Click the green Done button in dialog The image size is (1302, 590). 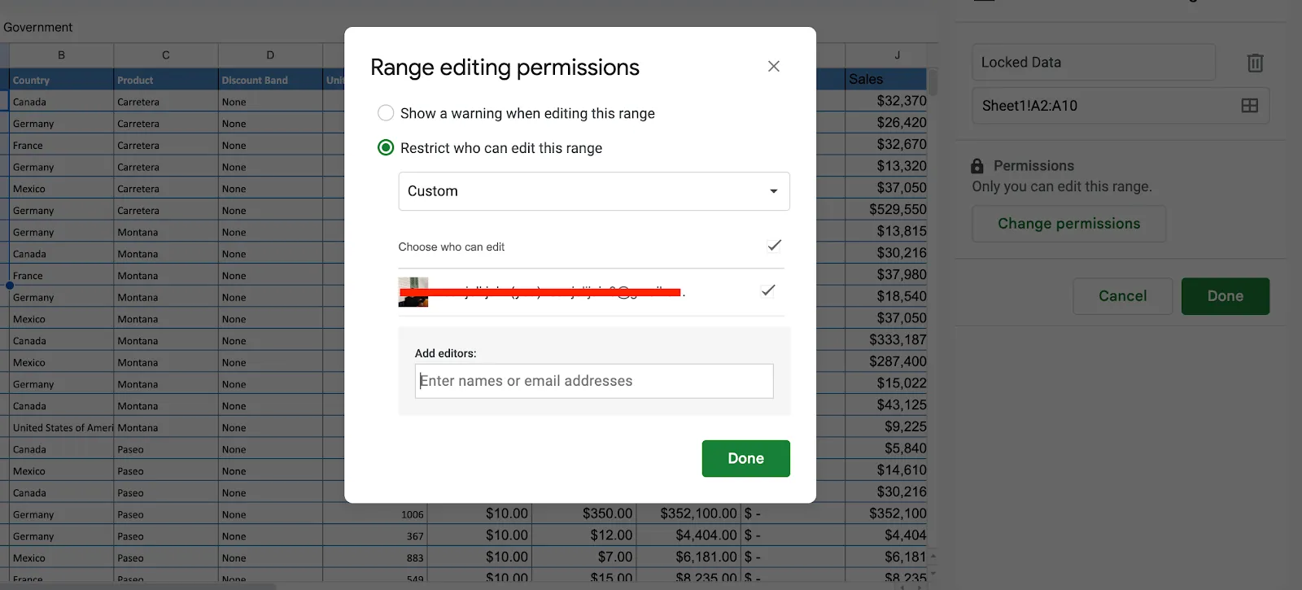745,458
